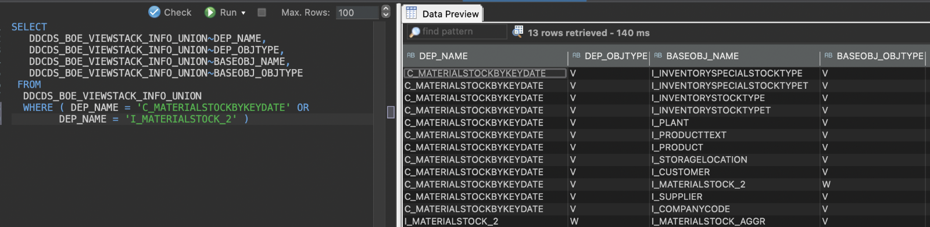Viewport: 930px width, 227px height.
Task: Click the Max. Rows label
Action: tap(305, 12)
